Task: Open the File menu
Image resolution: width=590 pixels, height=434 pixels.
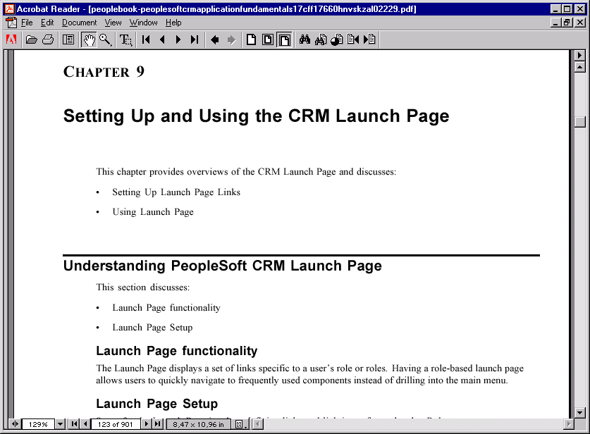Action: (x=27, y=23)
